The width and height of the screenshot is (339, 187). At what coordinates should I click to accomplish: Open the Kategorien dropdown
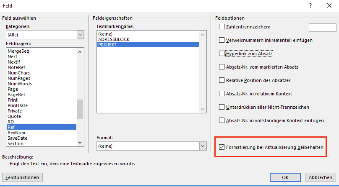click(81, 35)
